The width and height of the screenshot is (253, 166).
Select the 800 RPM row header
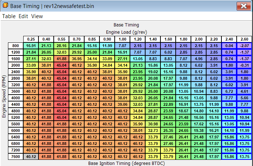pyautogui.click(x=16, y=46)
